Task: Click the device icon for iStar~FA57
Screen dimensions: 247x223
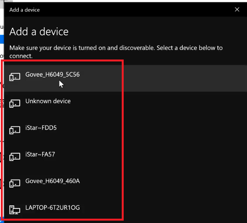Action: pos(15,157)
